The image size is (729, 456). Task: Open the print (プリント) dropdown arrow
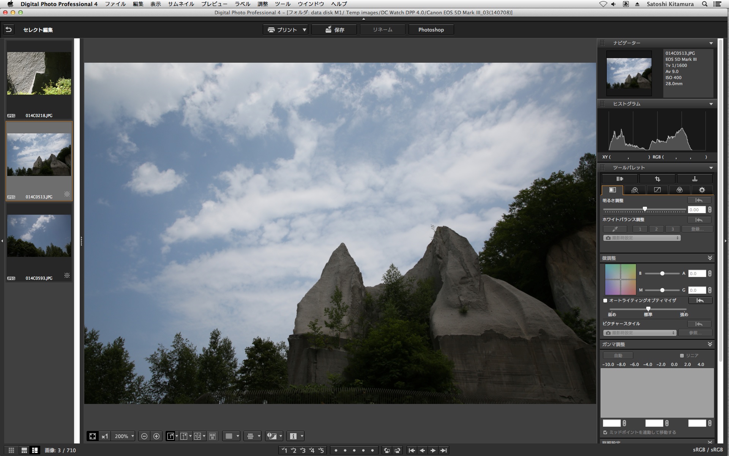[x=305, y=30]
